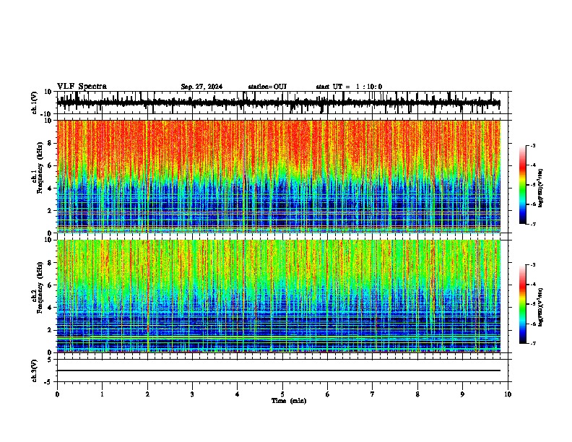Click the ch.2 spectrogram color scale bar
The height and width of the screenshot is (442, 572).
point(523,304)
